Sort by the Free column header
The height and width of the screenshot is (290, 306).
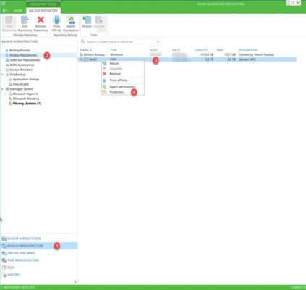click(x=220, y=50)
